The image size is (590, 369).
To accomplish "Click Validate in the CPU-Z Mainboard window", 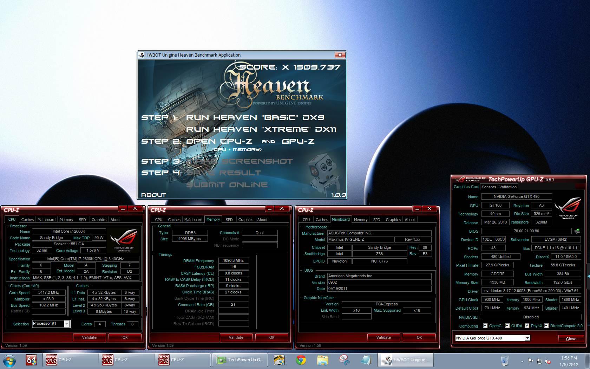I will pos(383,337).
